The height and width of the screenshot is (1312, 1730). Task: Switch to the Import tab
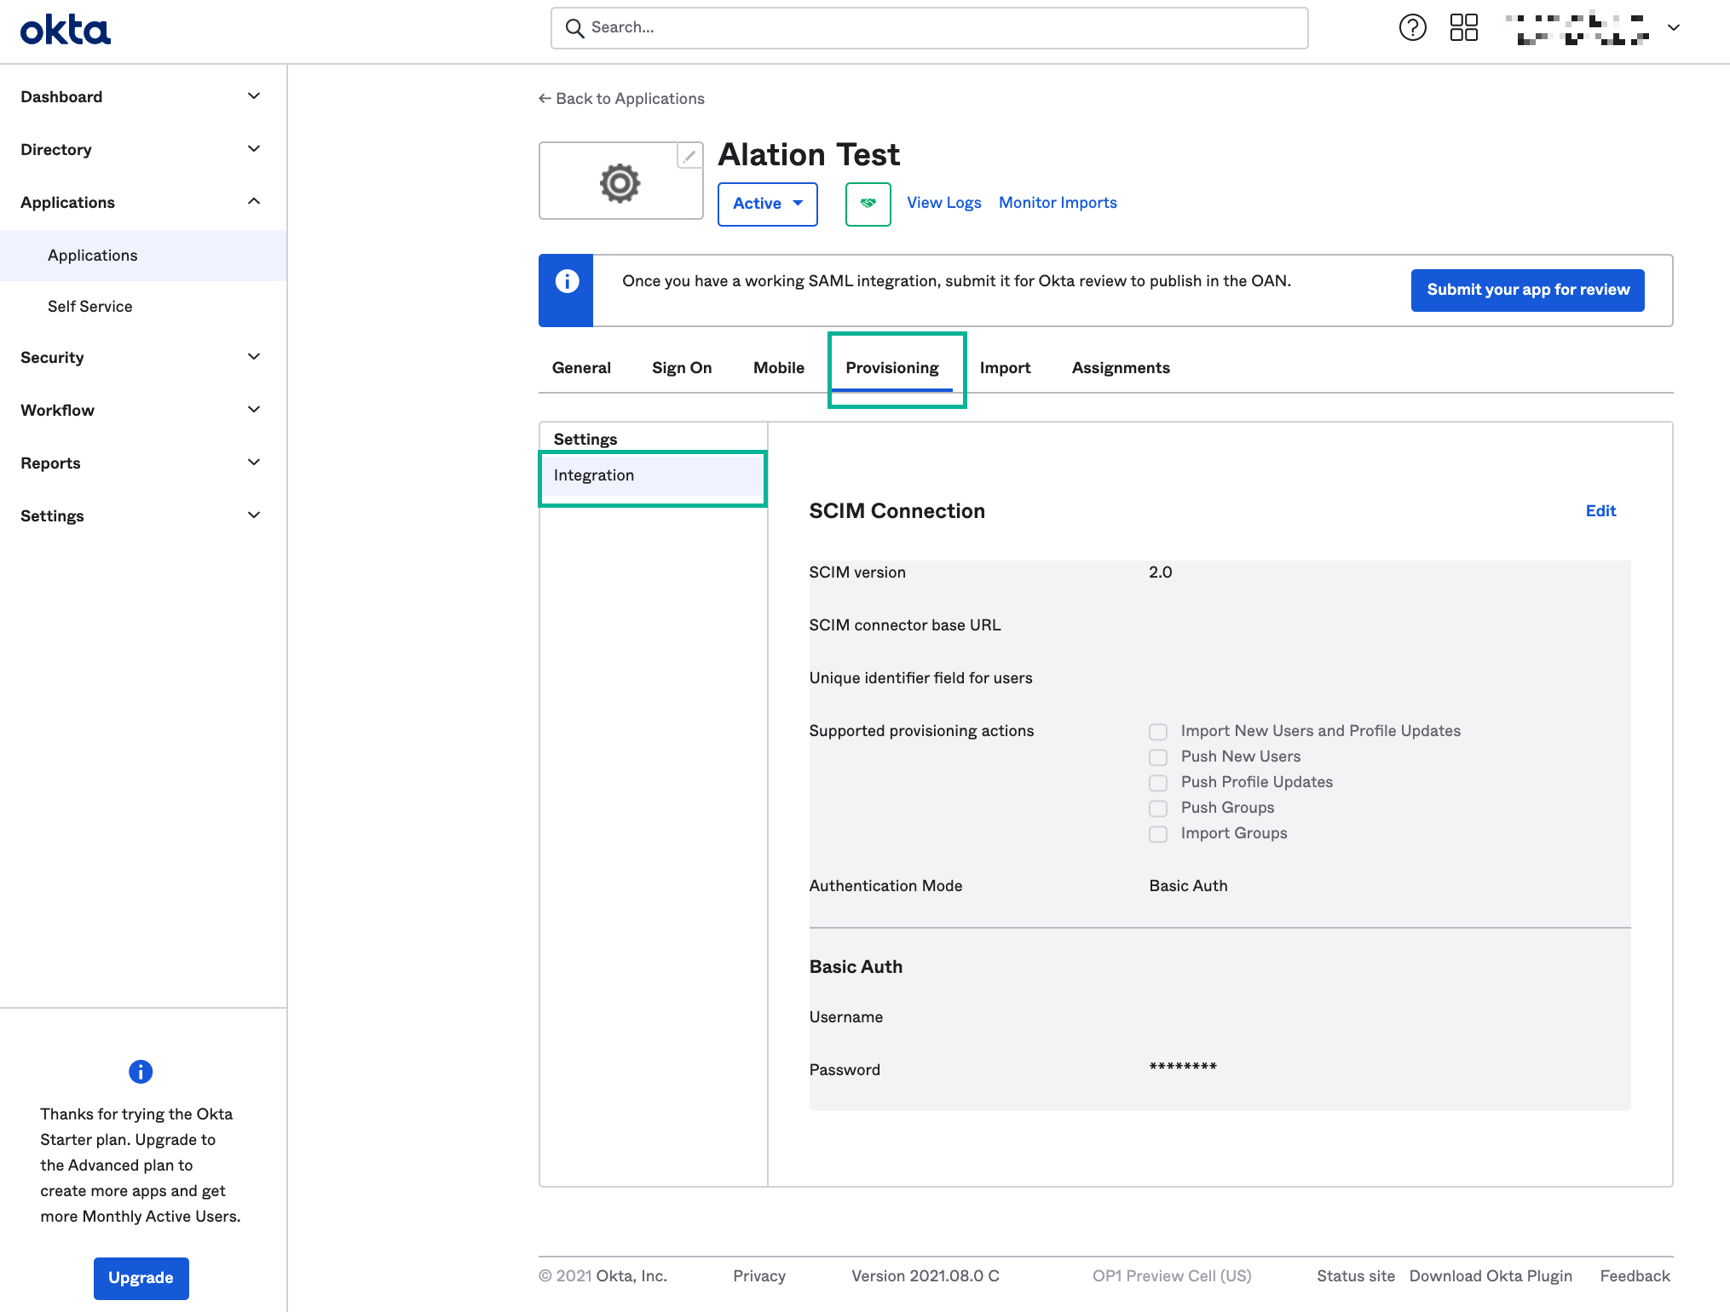(1005, 367)
